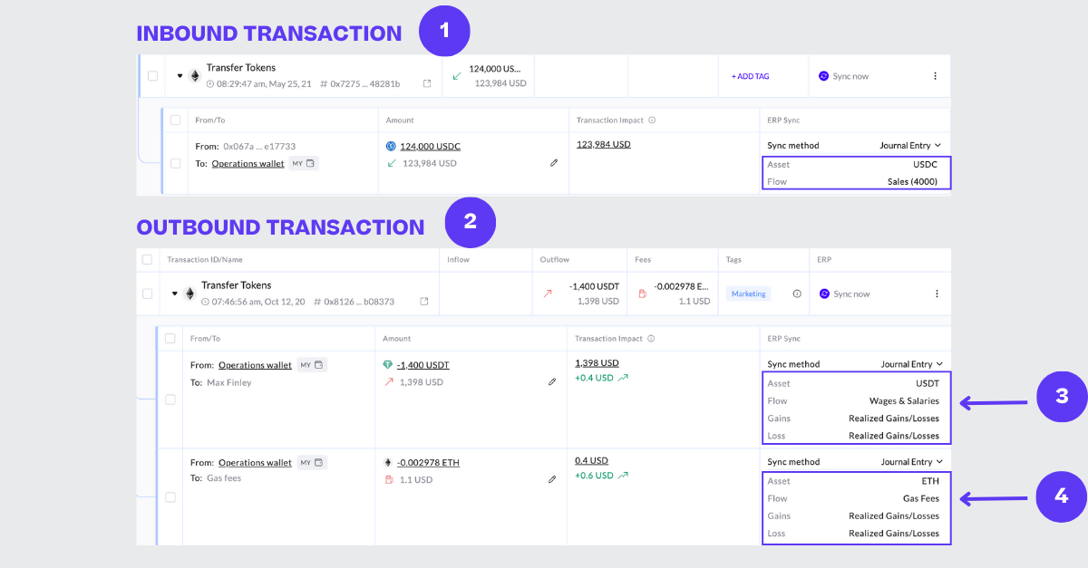Open Journal Entry dropdown in the USDT row
This screenshot has height=568, width=1088.
(x=912, y=364)
